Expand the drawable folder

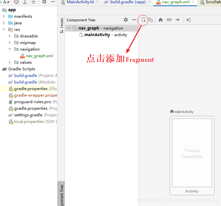pyautogui.click(x=10, y=36)
